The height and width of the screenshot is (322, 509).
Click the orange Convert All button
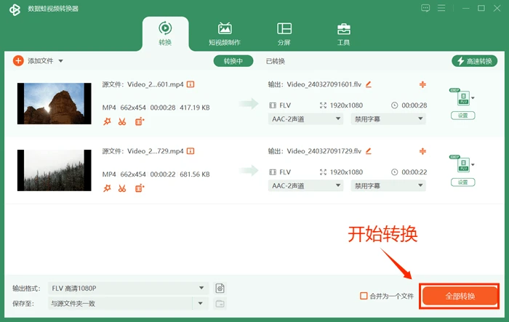pyautogui.click(x=460, y=296)
